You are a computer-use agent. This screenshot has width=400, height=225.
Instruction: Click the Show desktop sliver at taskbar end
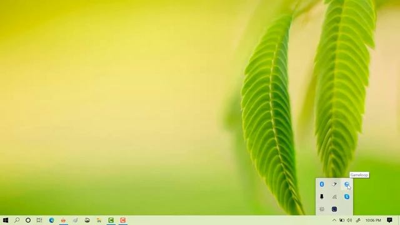[399, 220]
